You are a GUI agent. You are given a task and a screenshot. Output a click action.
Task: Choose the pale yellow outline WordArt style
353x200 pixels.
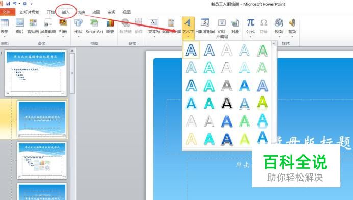coord(191,139)
